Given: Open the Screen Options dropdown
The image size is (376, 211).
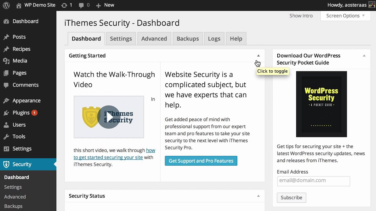Looking at the screenshot, I should click(x=345, y=16).
